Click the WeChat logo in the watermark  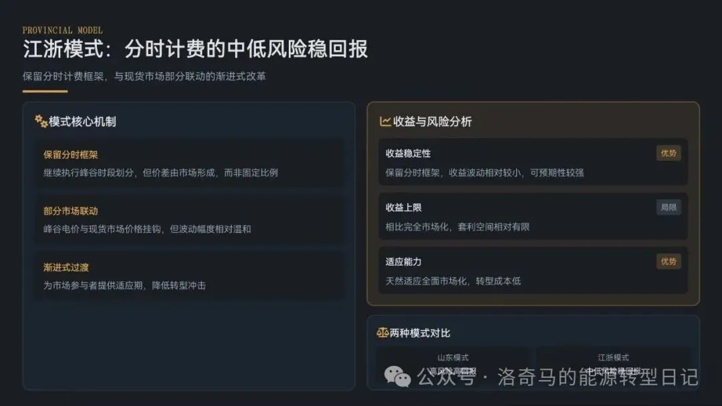tap(397, 377)
